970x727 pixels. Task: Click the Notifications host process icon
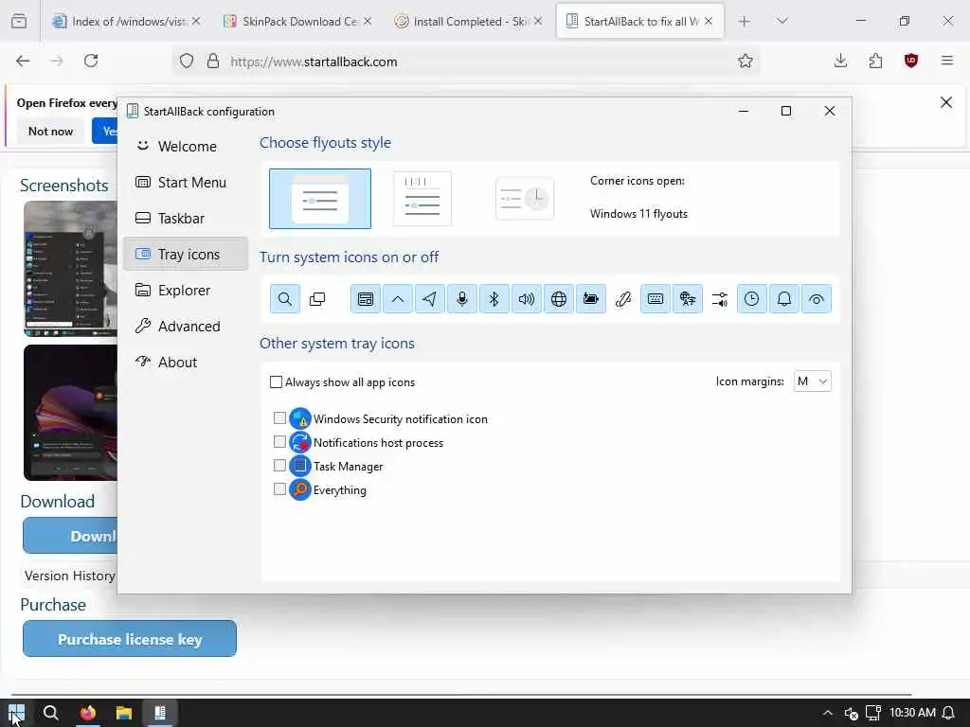(x=300, y=442)
